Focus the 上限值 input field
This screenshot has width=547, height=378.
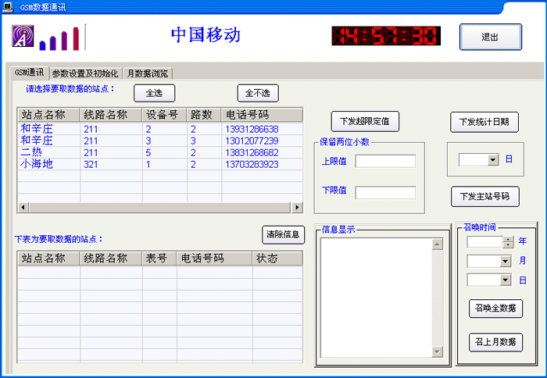[x=385, y=162]
